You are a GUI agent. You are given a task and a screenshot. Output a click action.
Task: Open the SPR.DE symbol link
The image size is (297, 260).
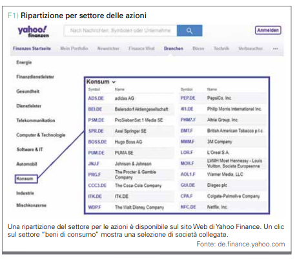tap(96, 131)
